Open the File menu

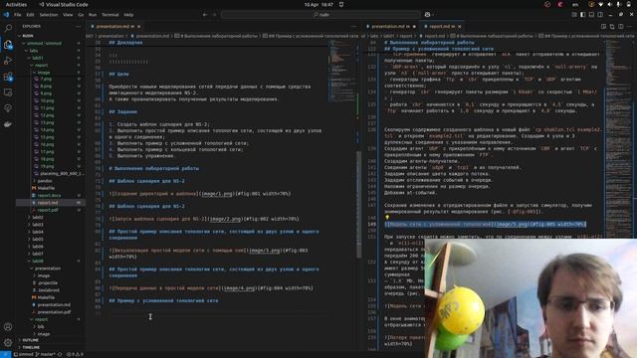18,15
